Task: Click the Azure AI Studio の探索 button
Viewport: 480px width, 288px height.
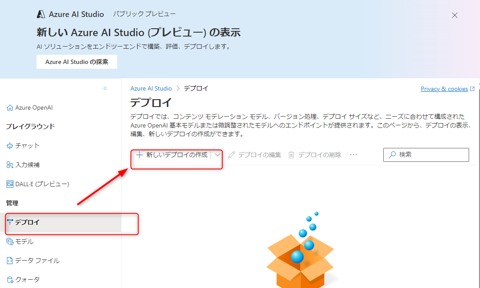Action: [x=77, y=62]
